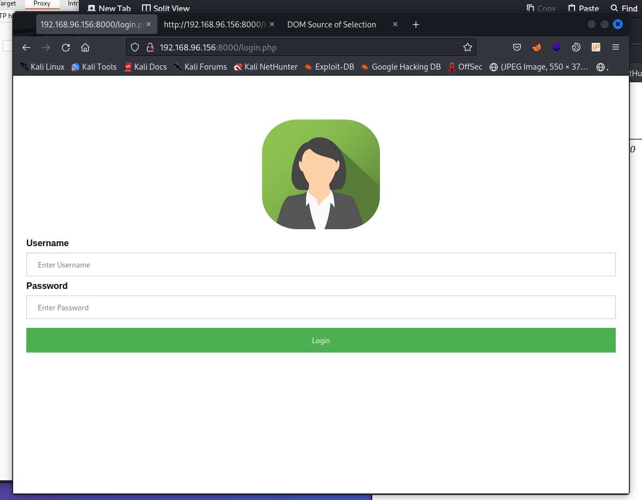
Task: Open the Exploit-DB bookmark
Action: (329, 67)
